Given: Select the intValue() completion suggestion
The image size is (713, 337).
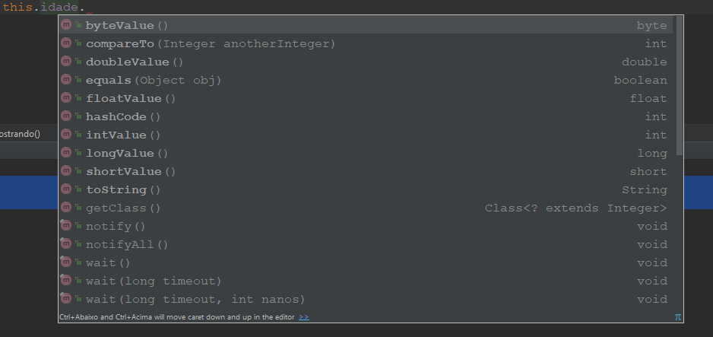Looking at the screenshot, I should coord(366,135).
